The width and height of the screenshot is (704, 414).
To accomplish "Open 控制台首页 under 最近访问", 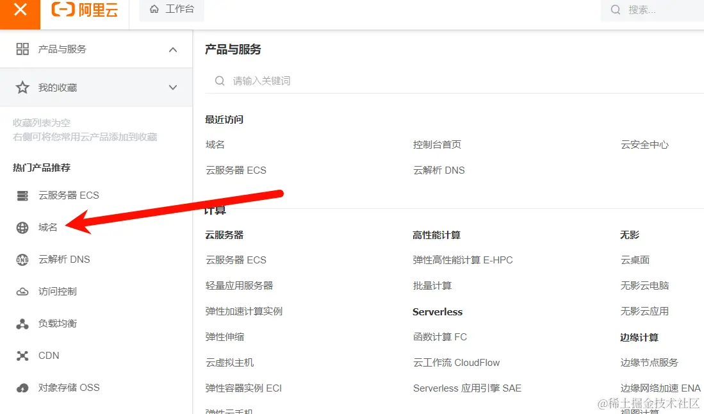I will (x=437, y=145).
